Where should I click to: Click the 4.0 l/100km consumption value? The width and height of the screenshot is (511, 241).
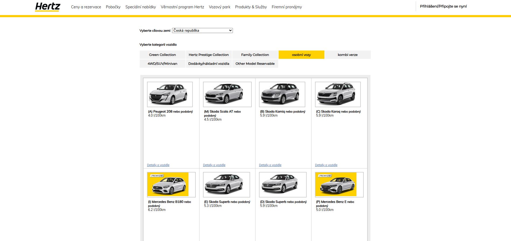coord(157,116)
